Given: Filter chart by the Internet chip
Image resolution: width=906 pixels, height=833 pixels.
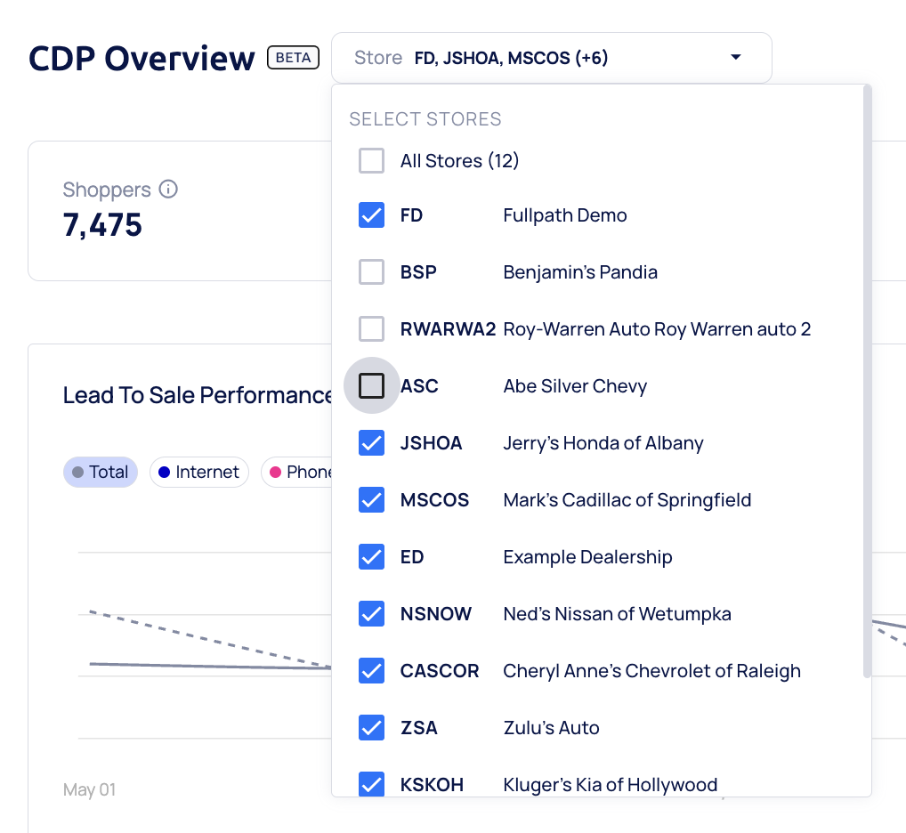Looking at the screenshot, I should [198, 473].
